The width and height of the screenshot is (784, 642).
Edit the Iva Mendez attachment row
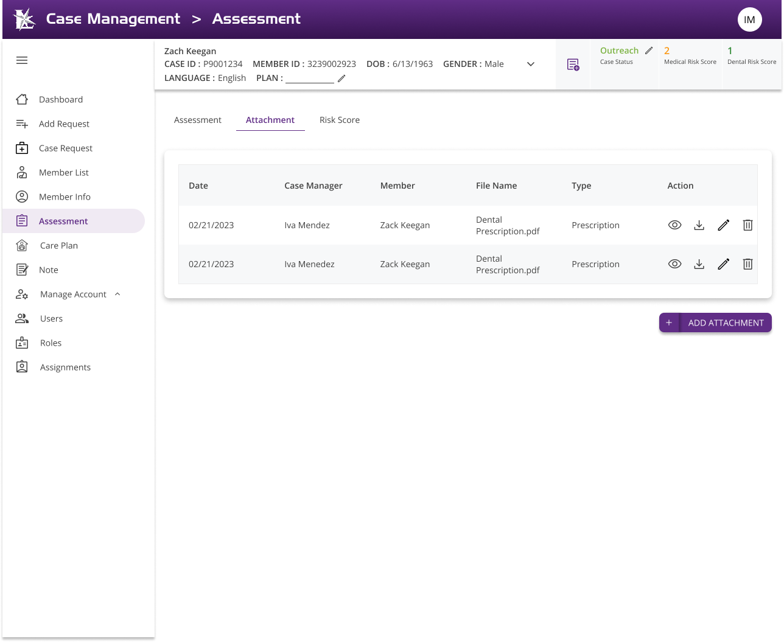coord(723,225)
